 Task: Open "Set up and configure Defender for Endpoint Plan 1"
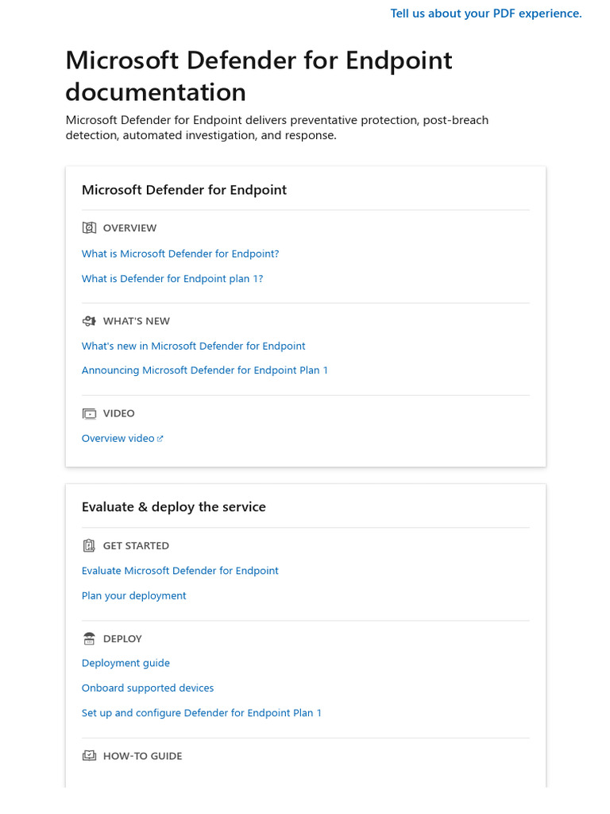[202, 713]
